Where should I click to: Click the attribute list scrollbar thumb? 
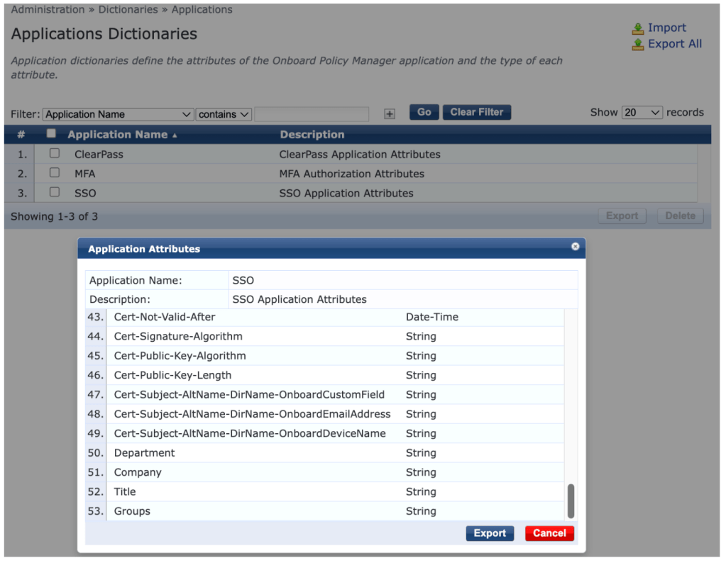pyautogui.click(x=571, y=501)
